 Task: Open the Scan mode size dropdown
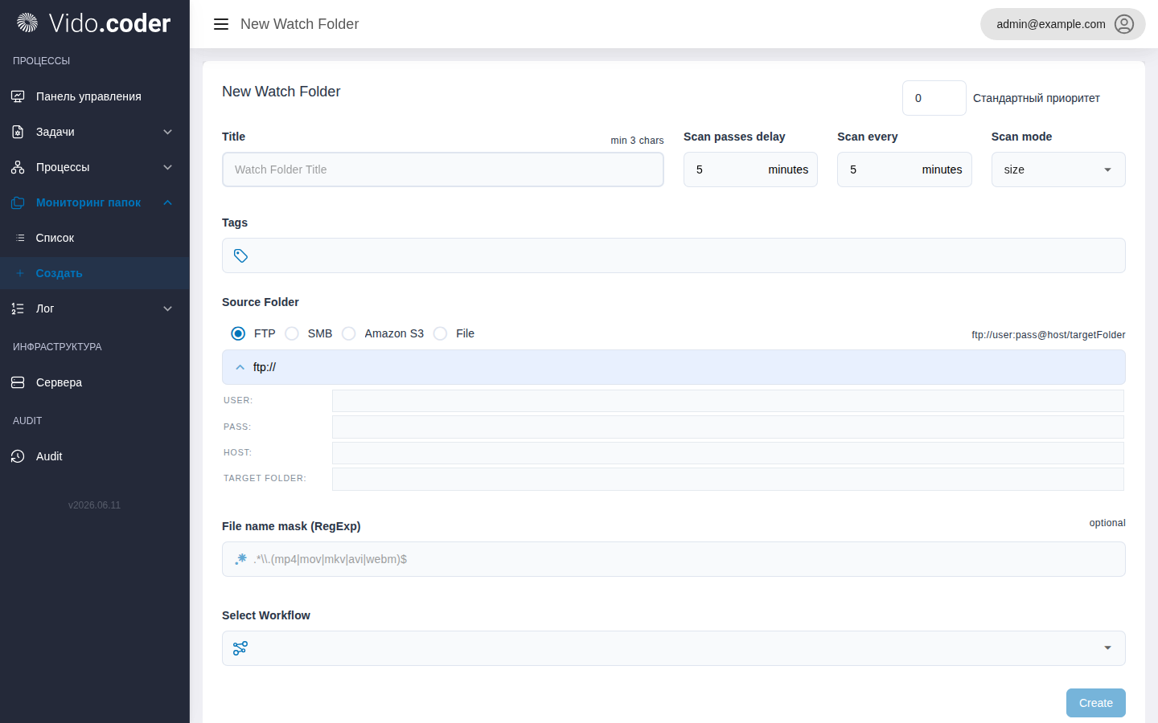pos(1058,170)
